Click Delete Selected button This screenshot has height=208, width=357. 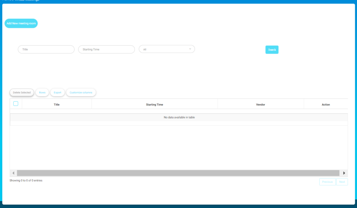tap(22, 92)
